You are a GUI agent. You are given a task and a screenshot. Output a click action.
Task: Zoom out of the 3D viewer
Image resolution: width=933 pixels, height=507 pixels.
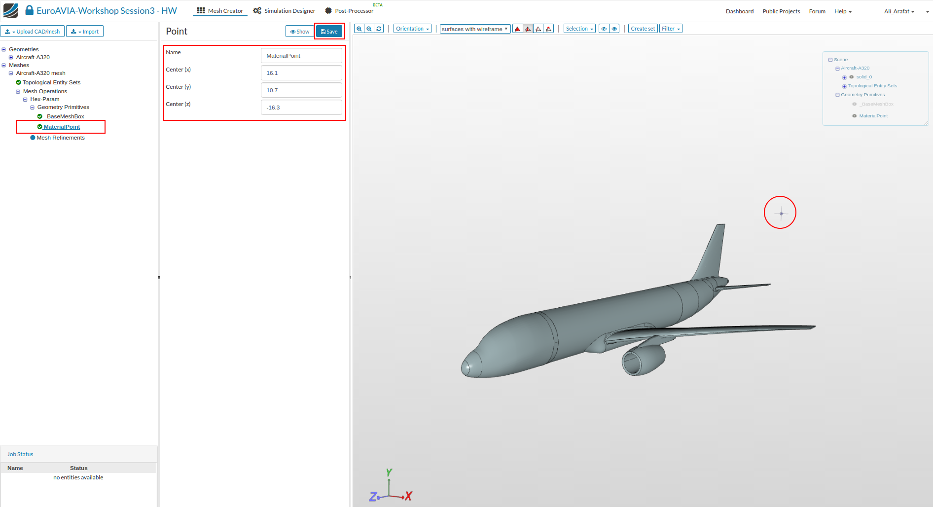tap(369, 29)
